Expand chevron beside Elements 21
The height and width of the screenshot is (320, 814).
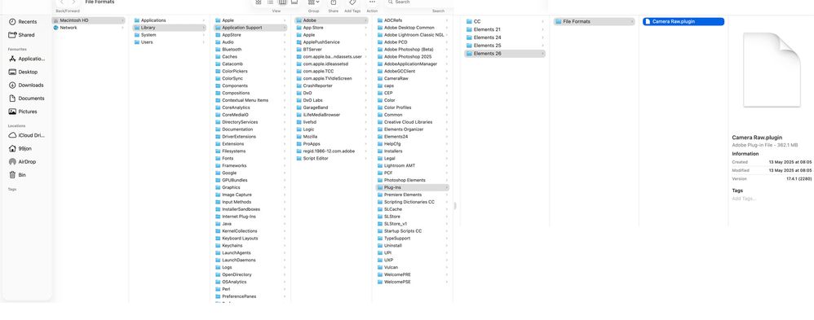point(542,29)
